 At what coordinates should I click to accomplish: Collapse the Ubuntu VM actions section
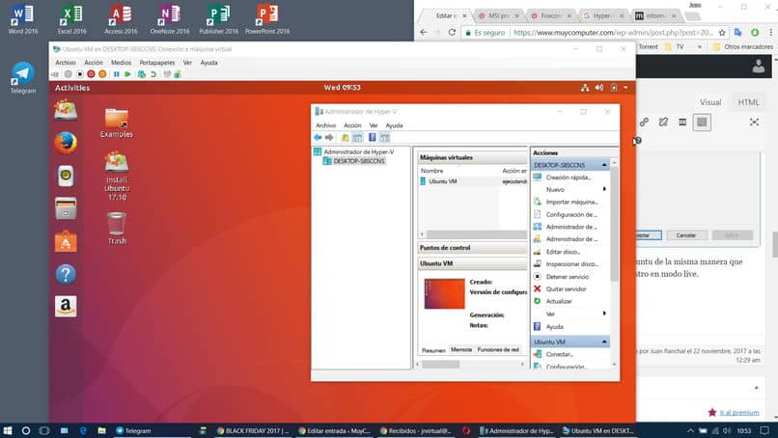click(604, 342)
